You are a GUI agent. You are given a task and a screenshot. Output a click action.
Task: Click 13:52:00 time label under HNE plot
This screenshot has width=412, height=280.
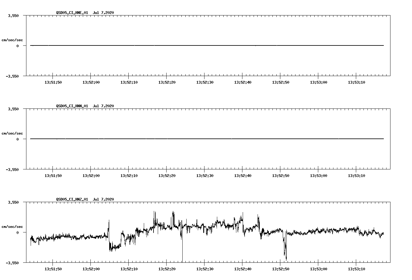pyautogui.click(x=91, y=82)
